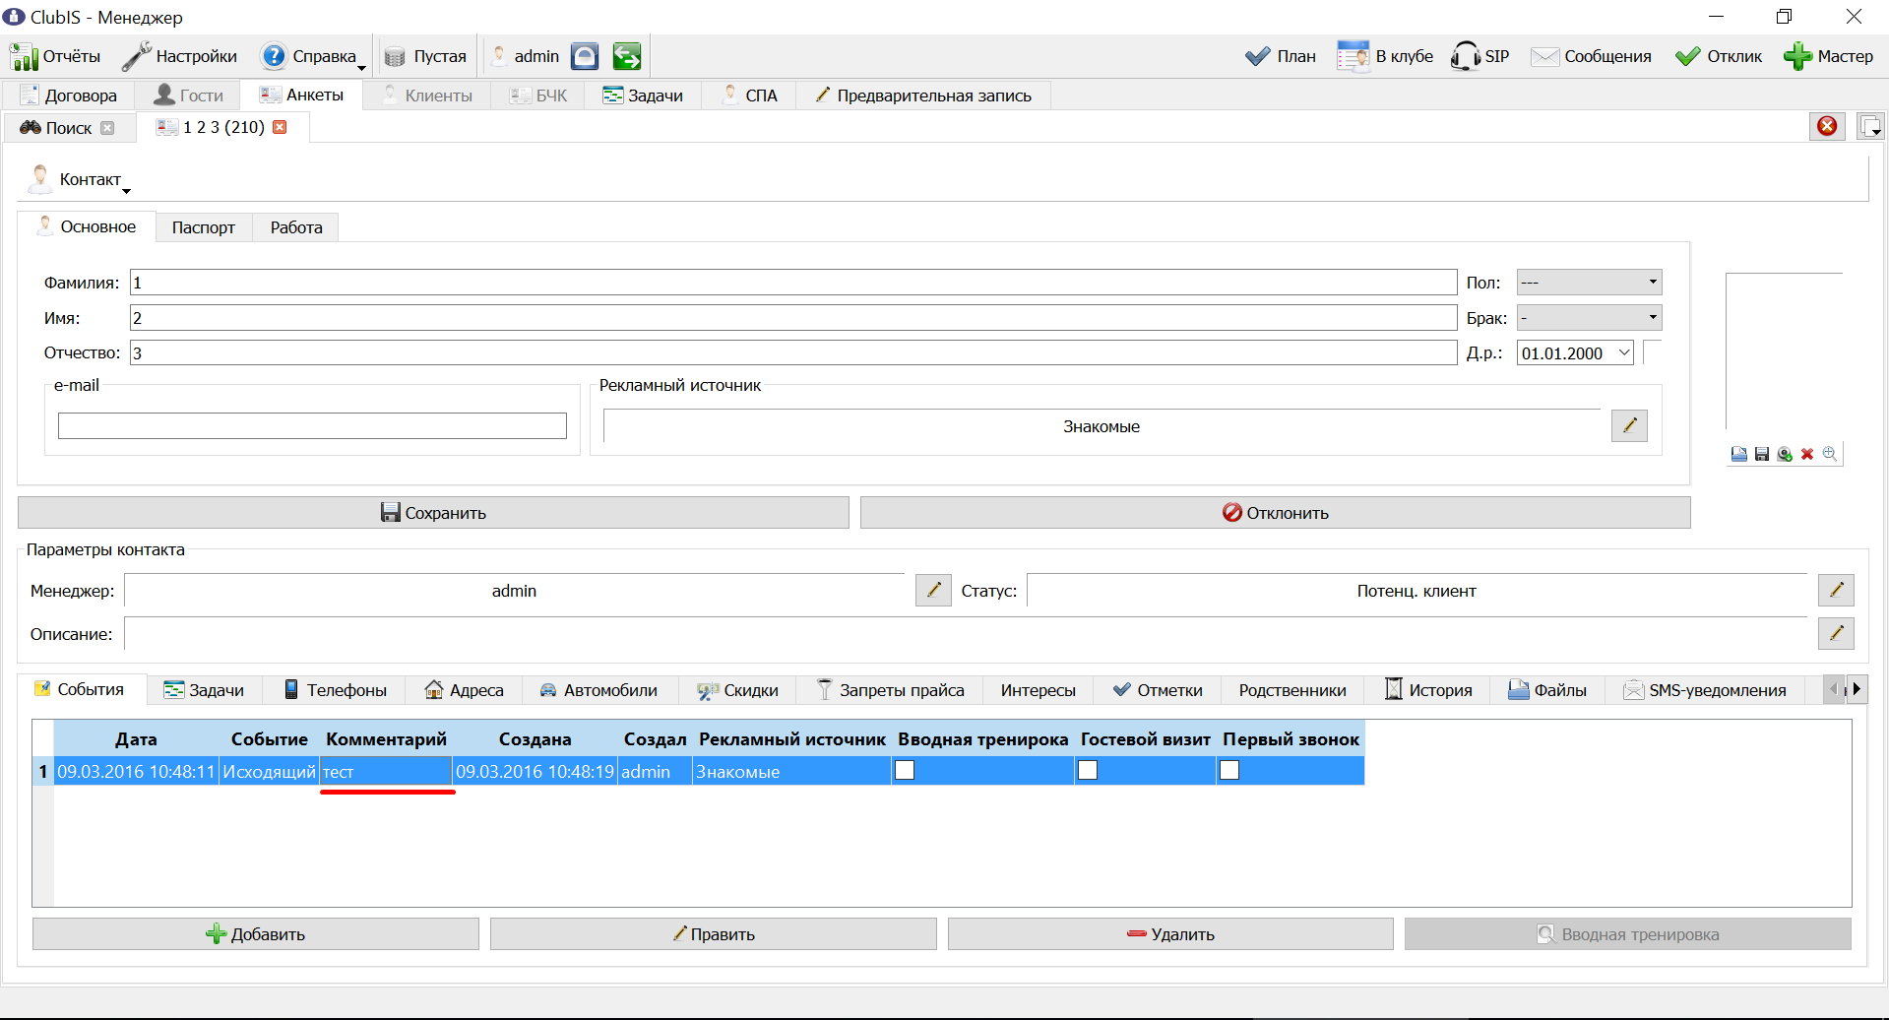This screenshot has width=1889, height=1020.
Task: Open the Брак dropdown
Action: pyautogui.click(x=1589, y=318)
